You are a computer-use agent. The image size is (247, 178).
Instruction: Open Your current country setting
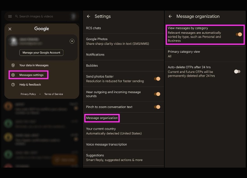click(x=123, y=131)
